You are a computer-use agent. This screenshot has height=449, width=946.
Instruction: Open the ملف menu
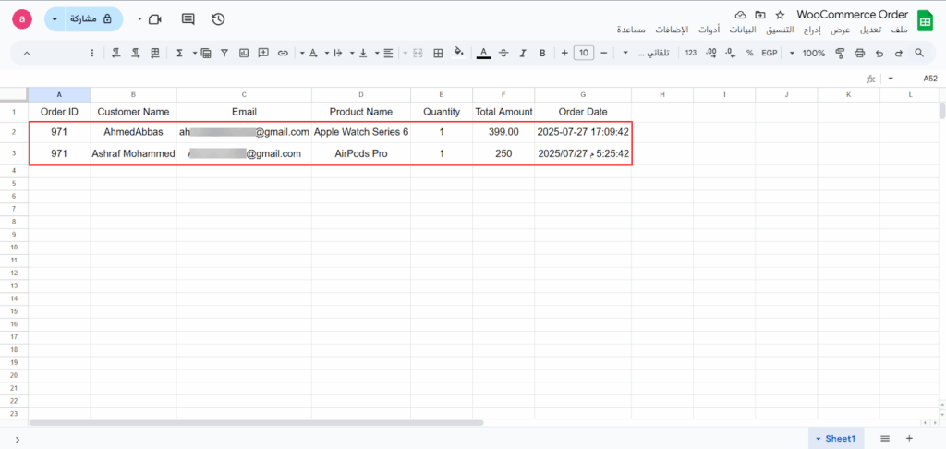[899, 30]
